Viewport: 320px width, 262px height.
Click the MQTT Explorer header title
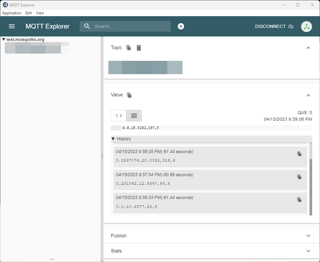[48, 26]
